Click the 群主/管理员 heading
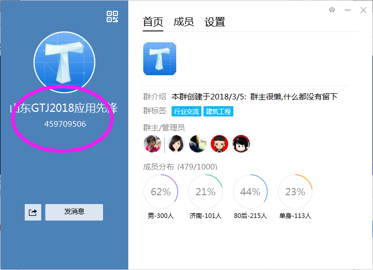The image size is (373, 270). 164,128
